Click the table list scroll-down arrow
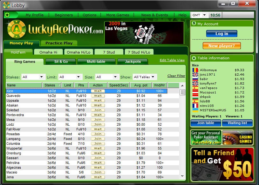This screenshot has width=259, height=185. pos(182,176)
